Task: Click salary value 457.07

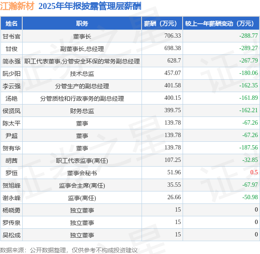Action: click(172, 73)
